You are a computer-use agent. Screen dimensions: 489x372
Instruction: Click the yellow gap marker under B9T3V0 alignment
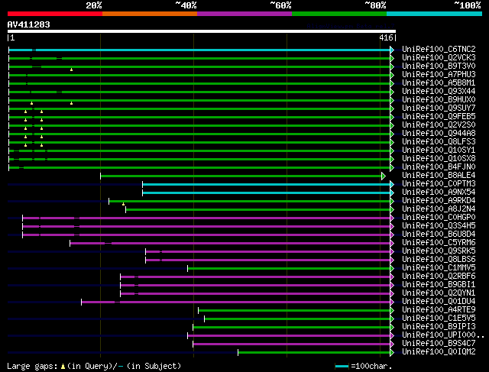[x=71, y=70]
